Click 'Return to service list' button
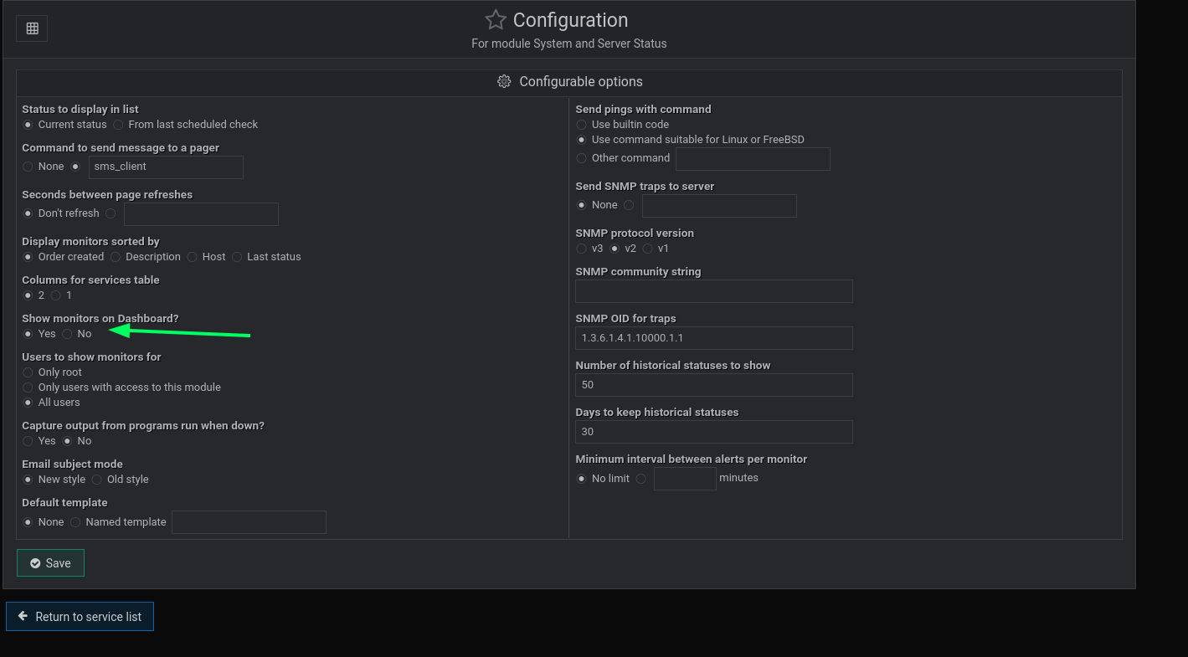Screen dimensions: 1188x657 point(80,617)
